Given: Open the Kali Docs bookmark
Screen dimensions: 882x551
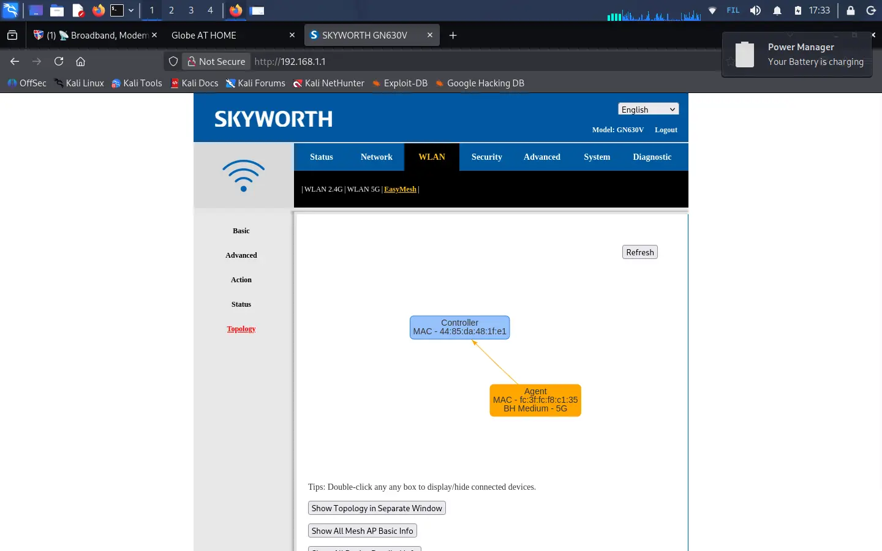Looking at the screenshot, I should pos(194,83).
